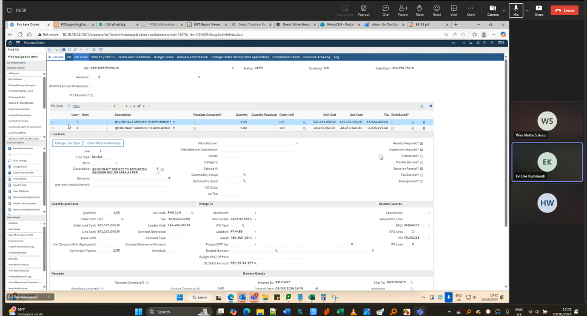Click Order Unit lookup magnifier for line 1
The image size is (587, 316).
coord(304,122)
